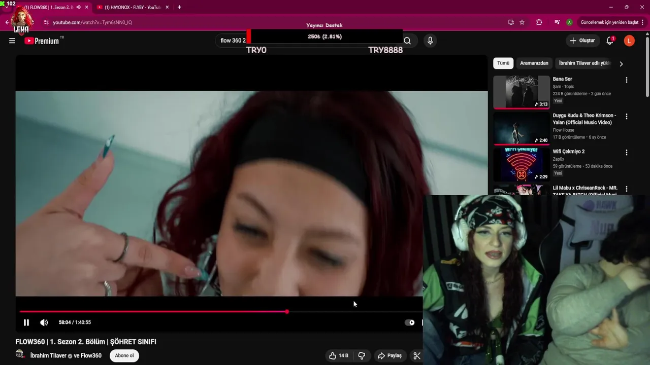Click the Flow House channel name

tap(564, 130)
